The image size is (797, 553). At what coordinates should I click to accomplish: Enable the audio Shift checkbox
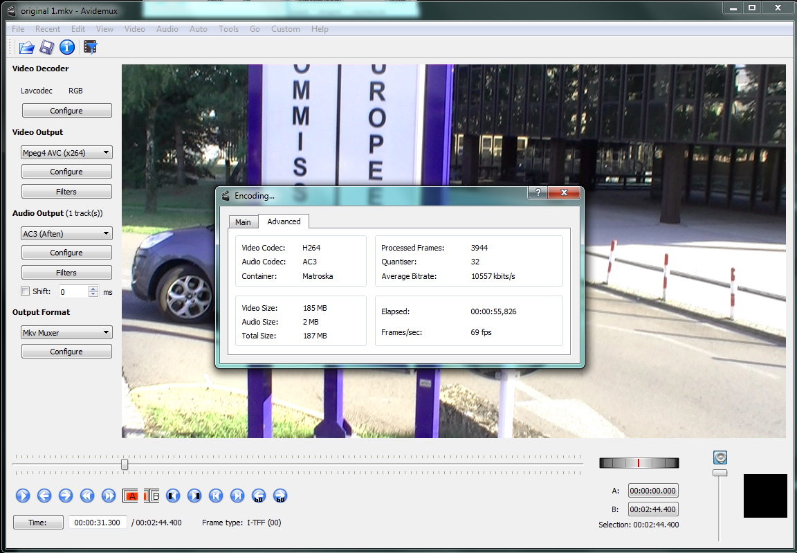25,291
